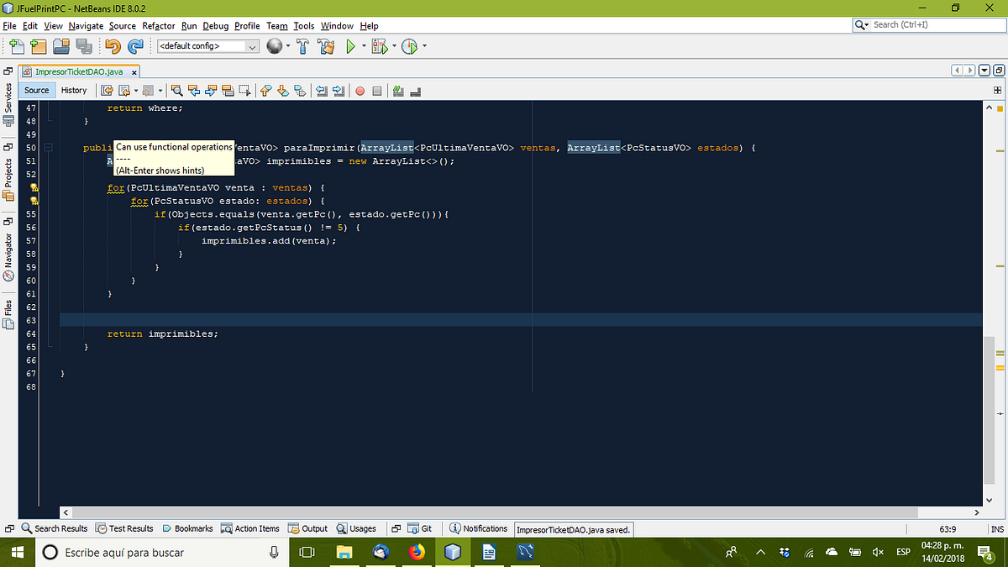The image size is (1008, 567).
Task: Toggle a bookmark on current line
Action: click(x=301, y=91)
